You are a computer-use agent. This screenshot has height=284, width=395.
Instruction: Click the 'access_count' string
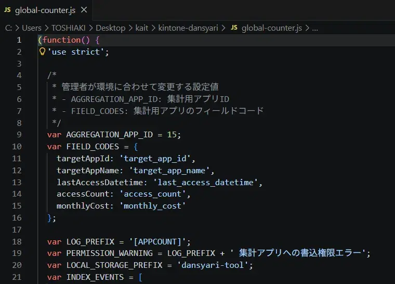tap(153, 193)
